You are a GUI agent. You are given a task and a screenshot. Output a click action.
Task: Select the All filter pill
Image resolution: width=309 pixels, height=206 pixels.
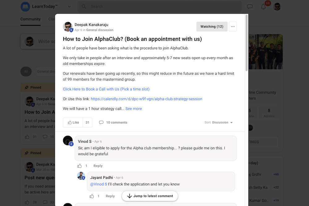(26, 71)
